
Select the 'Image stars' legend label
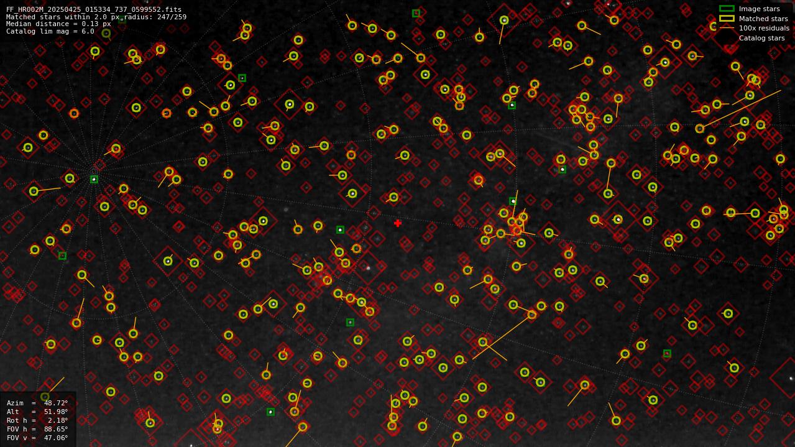[759, 9]
